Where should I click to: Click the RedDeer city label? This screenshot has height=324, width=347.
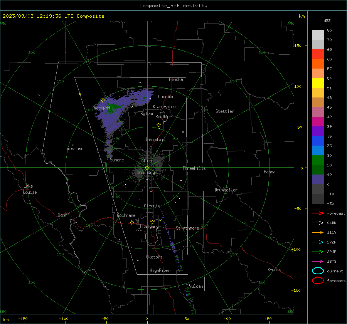coord(163,117)
